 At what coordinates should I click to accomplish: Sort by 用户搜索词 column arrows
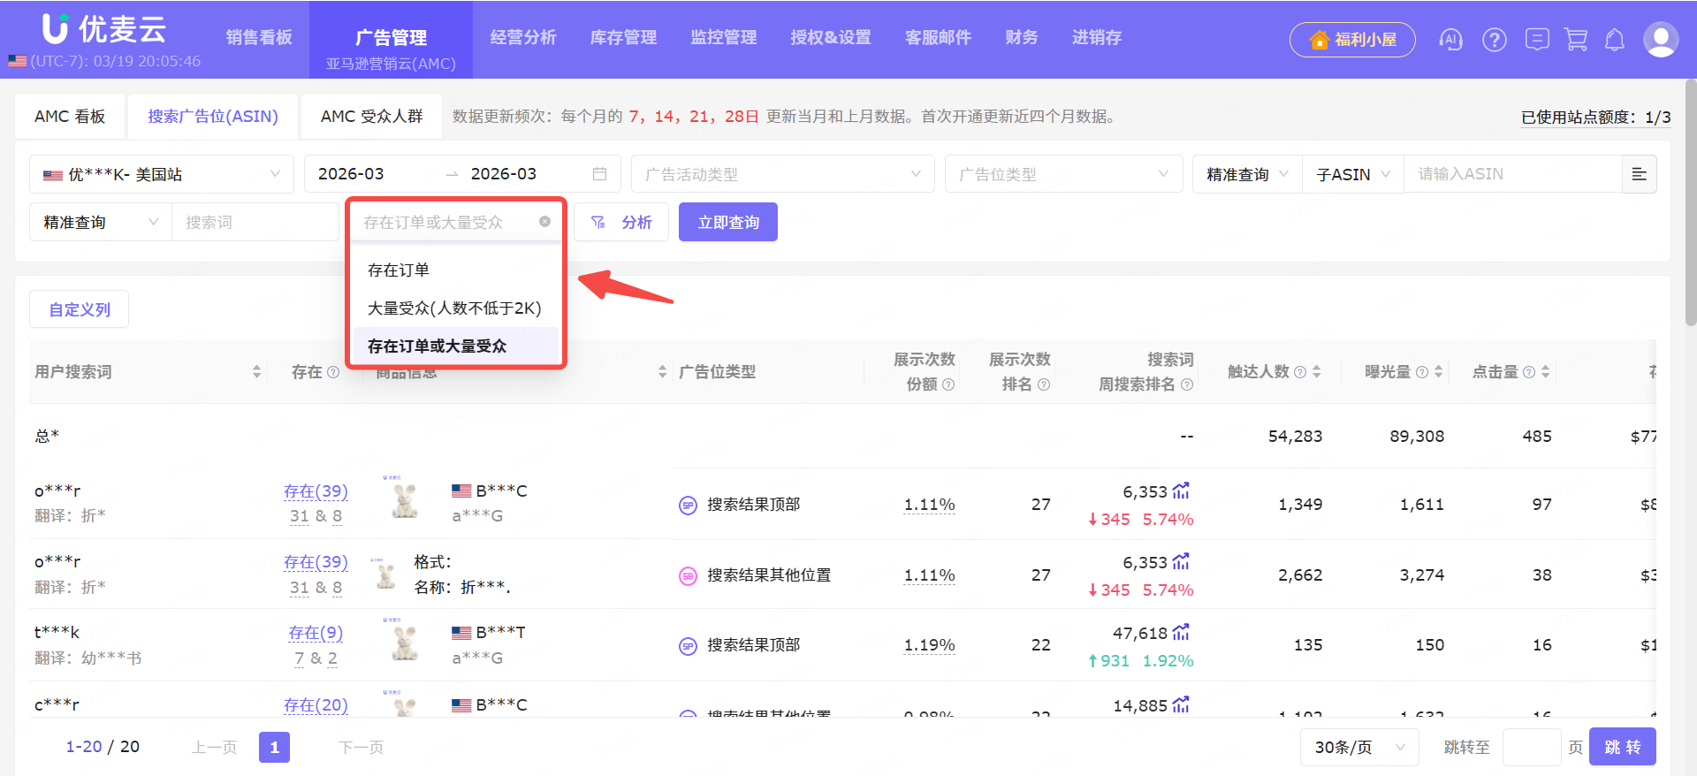256,372
